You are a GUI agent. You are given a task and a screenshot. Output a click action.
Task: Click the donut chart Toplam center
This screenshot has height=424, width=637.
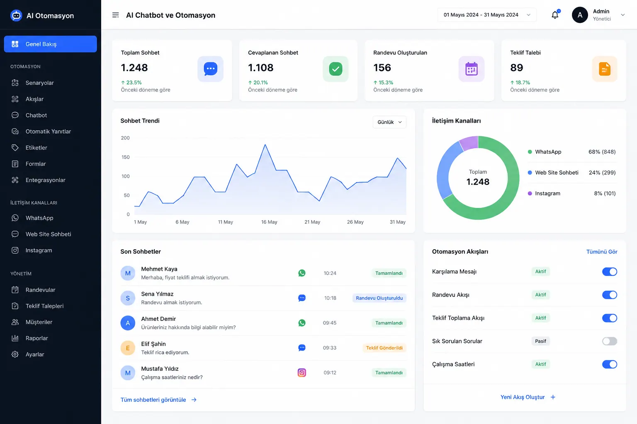tap(478, 178)
